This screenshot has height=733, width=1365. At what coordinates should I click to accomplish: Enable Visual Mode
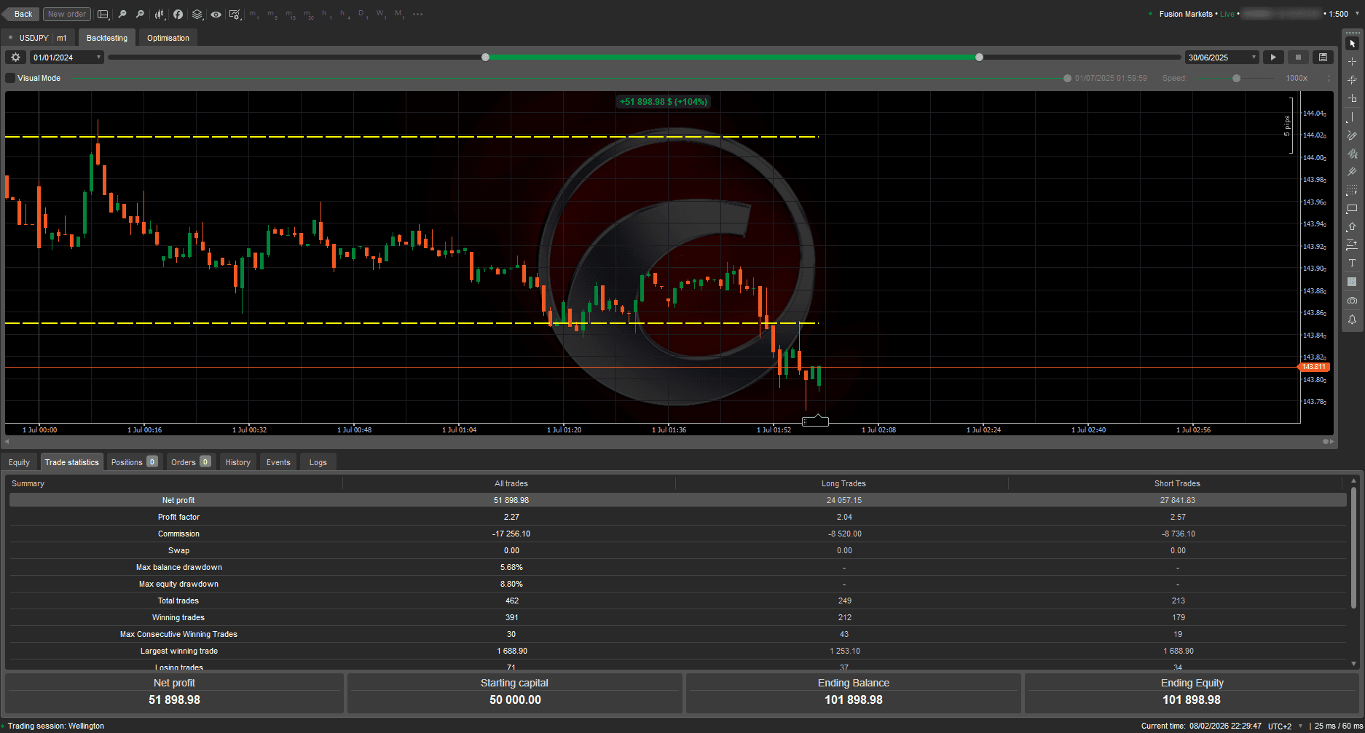(x=9, y=78)
